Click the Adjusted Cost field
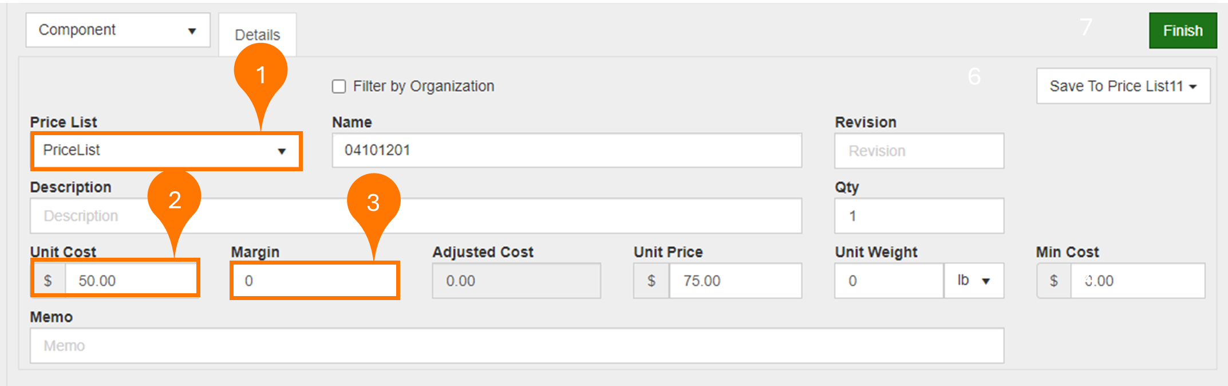This screenshot has width=1228, height=386. pos(516,281)
